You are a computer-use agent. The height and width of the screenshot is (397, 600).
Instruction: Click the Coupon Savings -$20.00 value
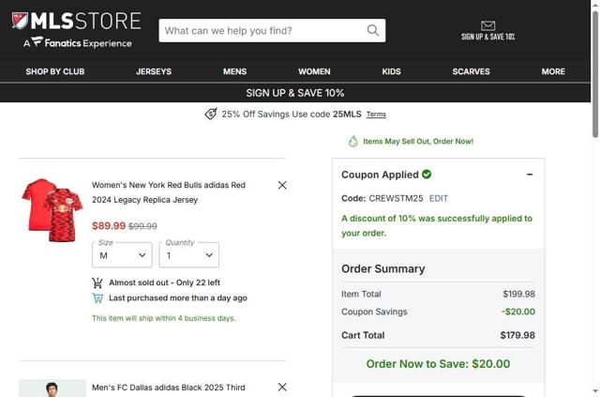[x=518, y=312]
